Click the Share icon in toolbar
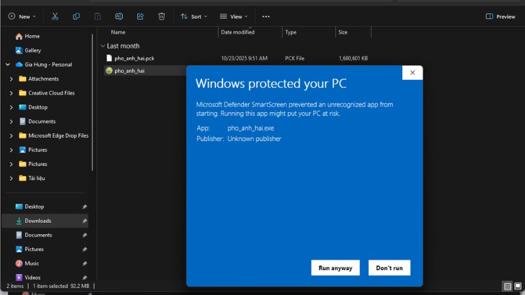 140,16
